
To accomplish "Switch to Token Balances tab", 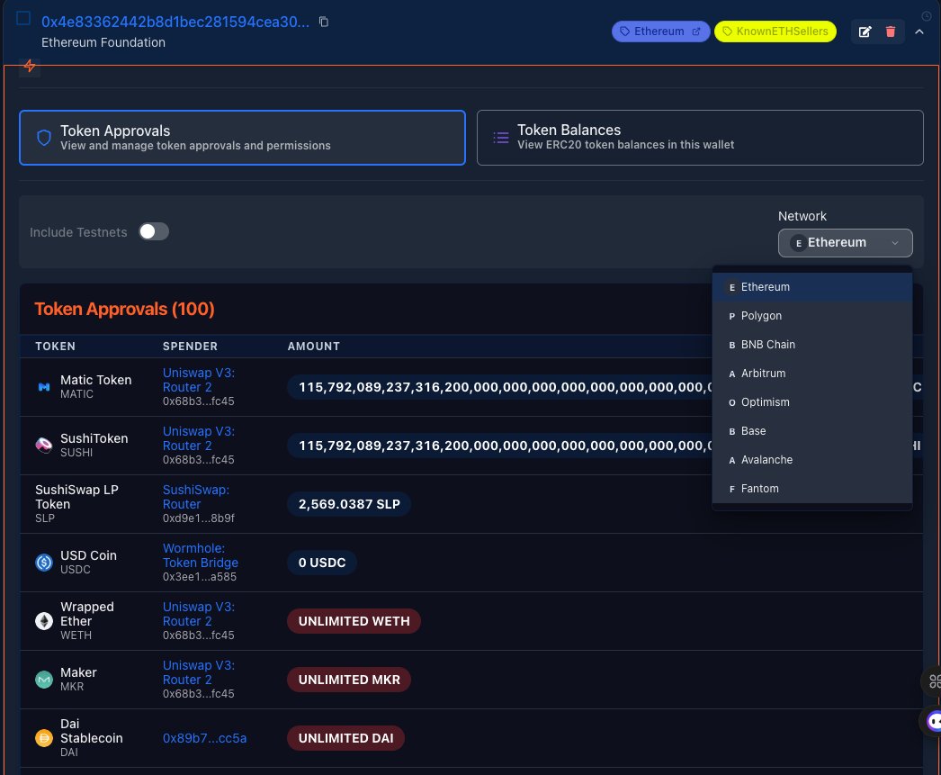I will click(700, 138).
